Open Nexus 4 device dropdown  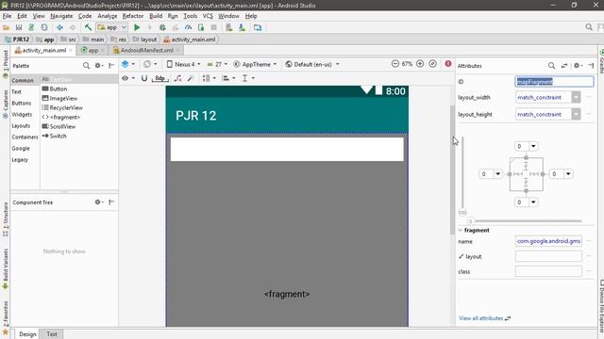[x=184, y=64]
